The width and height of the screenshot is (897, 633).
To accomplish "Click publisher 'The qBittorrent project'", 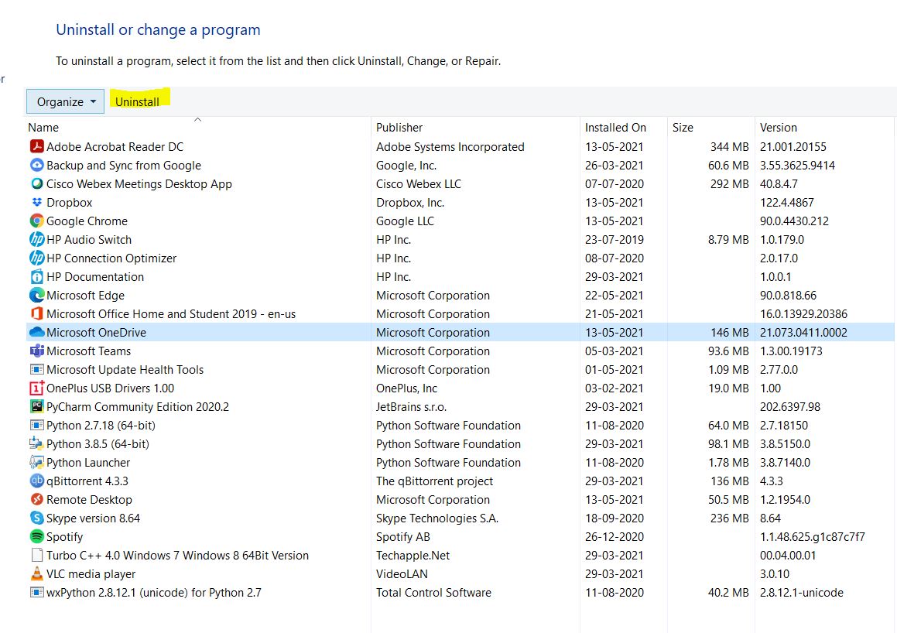I will pos(435,481).
